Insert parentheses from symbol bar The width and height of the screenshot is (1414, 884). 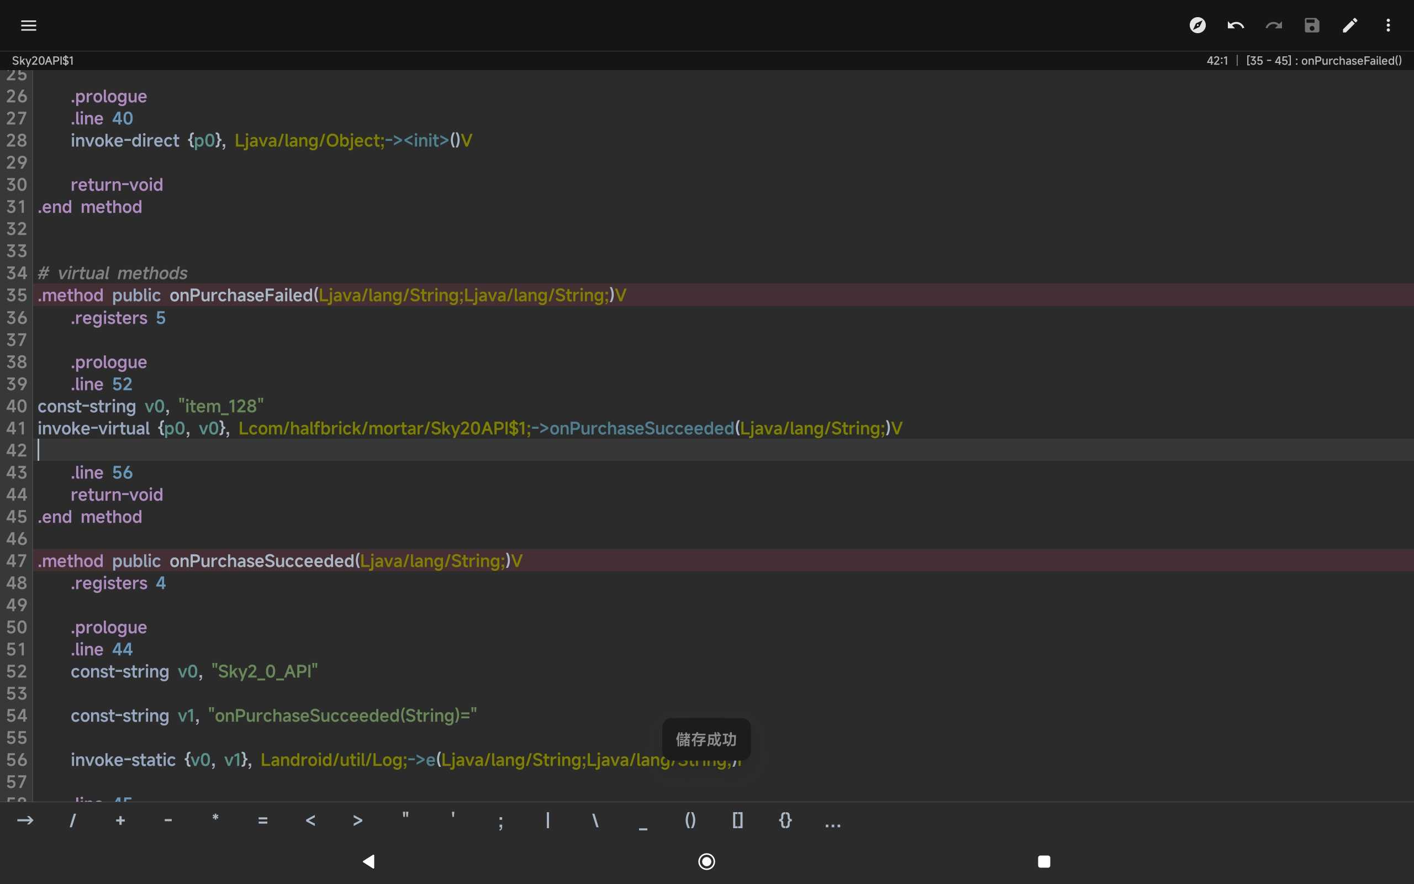click(x=690, y=820)
